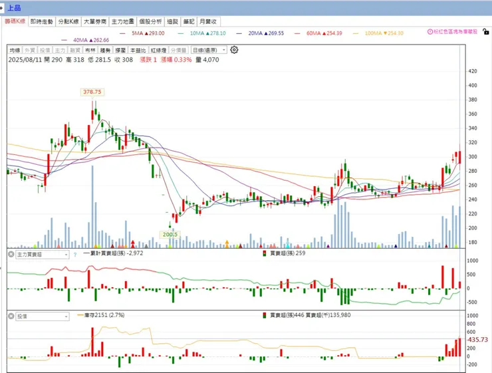Click the 買賣超(張) 259 legend
The image size is (492, 373).
[284, 253]
